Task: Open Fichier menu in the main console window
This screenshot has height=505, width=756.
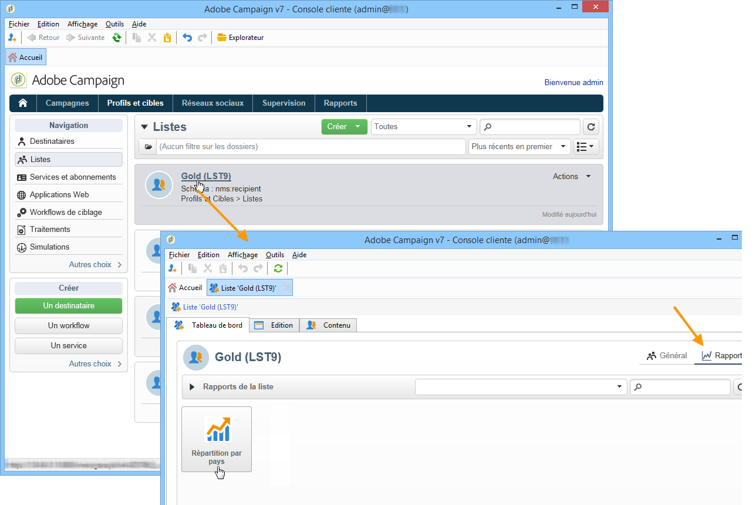Action: click(19, 24)
